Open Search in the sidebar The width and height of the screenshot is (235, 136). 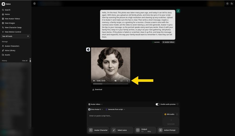pyautogui.click(x=6, y=10)
